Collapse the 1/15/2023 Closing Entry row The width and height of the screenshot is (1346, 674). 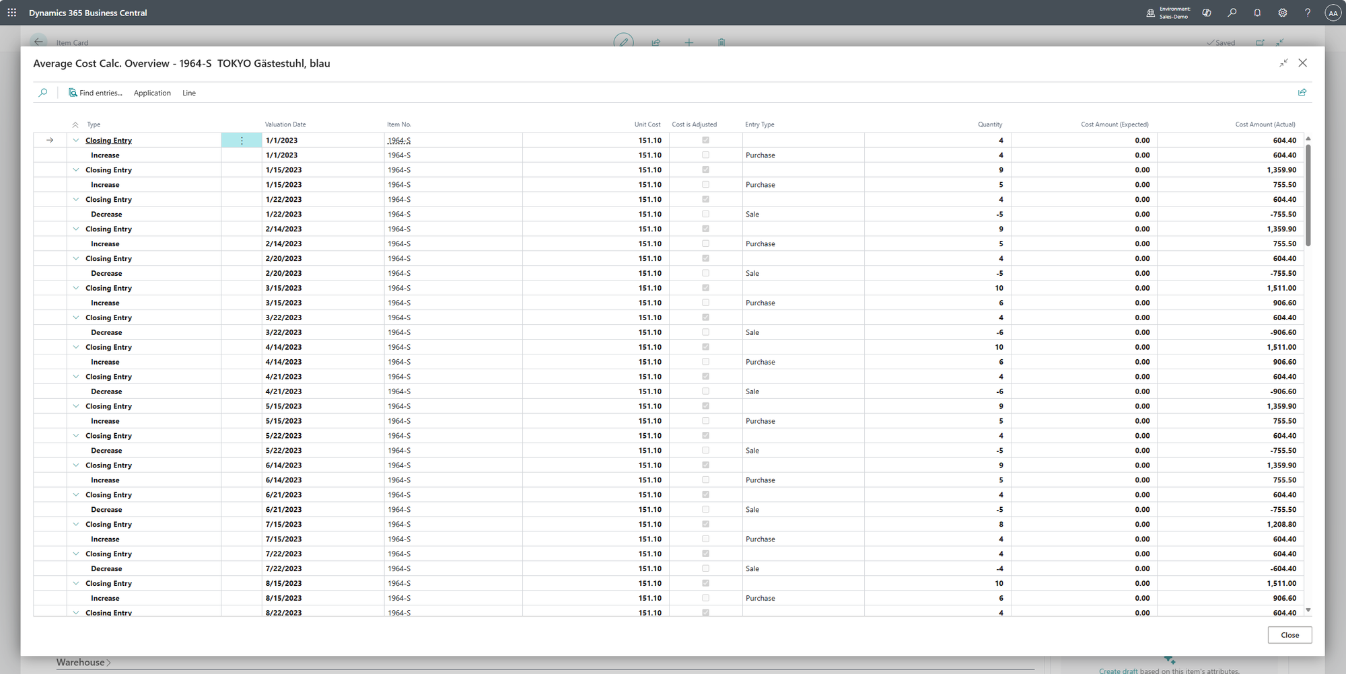pos(76,170)
